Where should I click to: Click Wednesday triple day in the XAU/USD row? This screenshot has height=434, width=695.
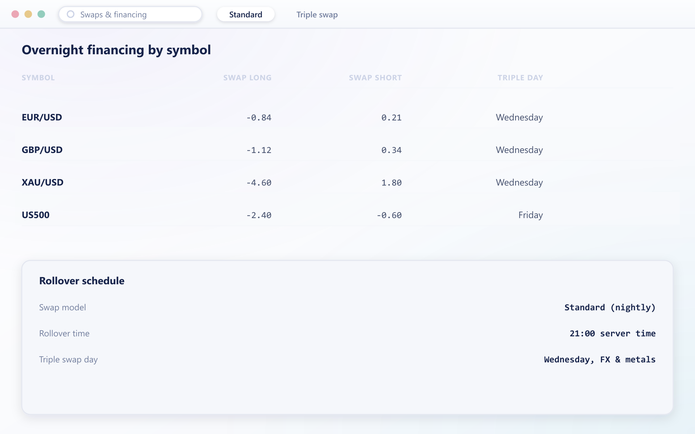click(x=519, y=183)
